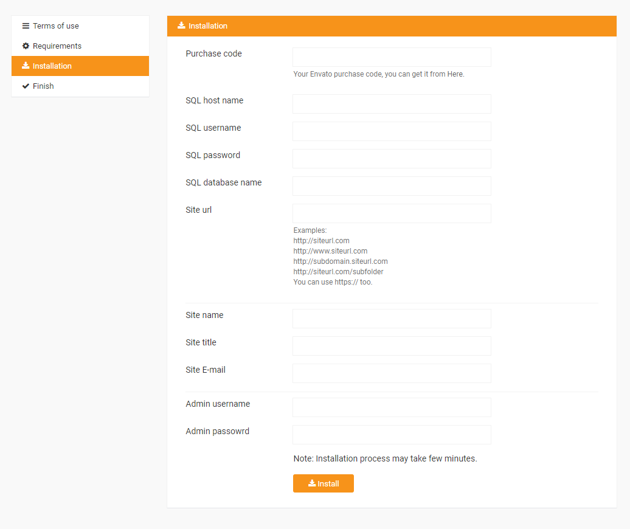Image resolution: width=630 pixels, height=529 pixels.
Task: Go to the Finish step
Action: coord(43,86)
